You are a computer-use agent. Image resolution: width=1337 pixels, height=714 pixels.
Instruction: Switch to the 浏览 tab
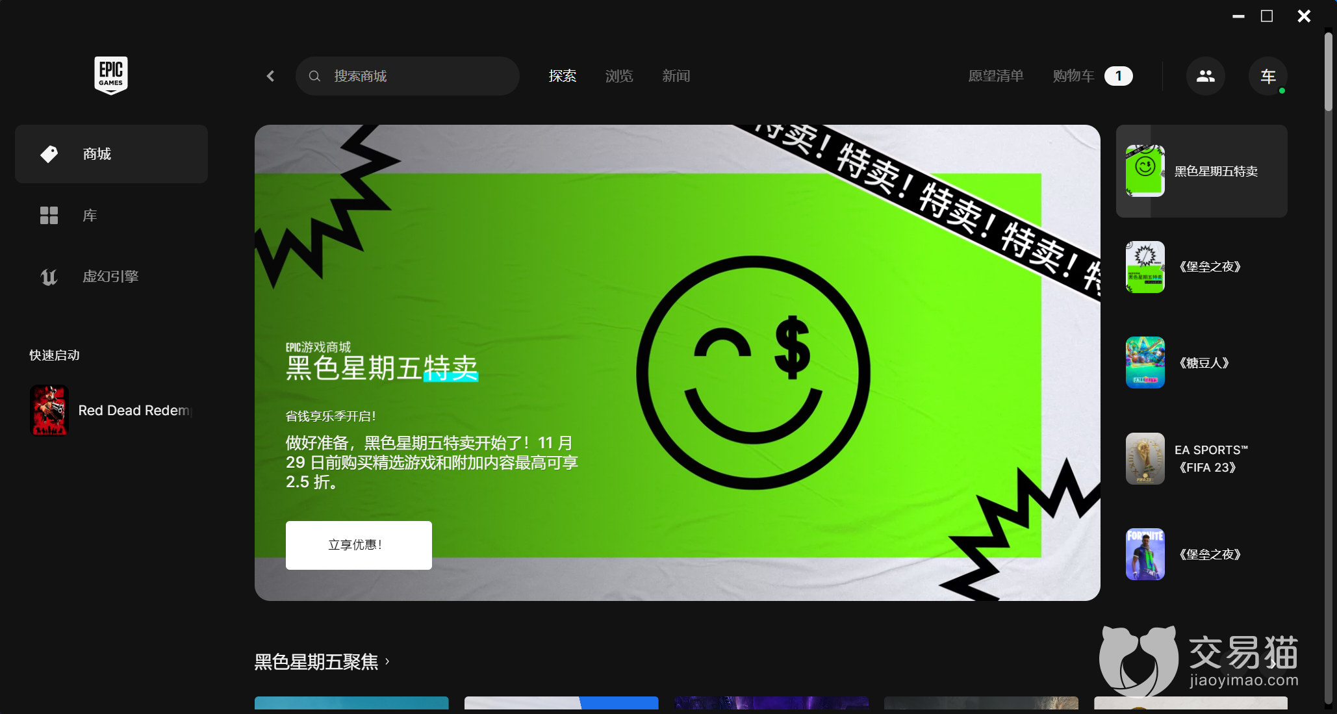pos(618,76)
